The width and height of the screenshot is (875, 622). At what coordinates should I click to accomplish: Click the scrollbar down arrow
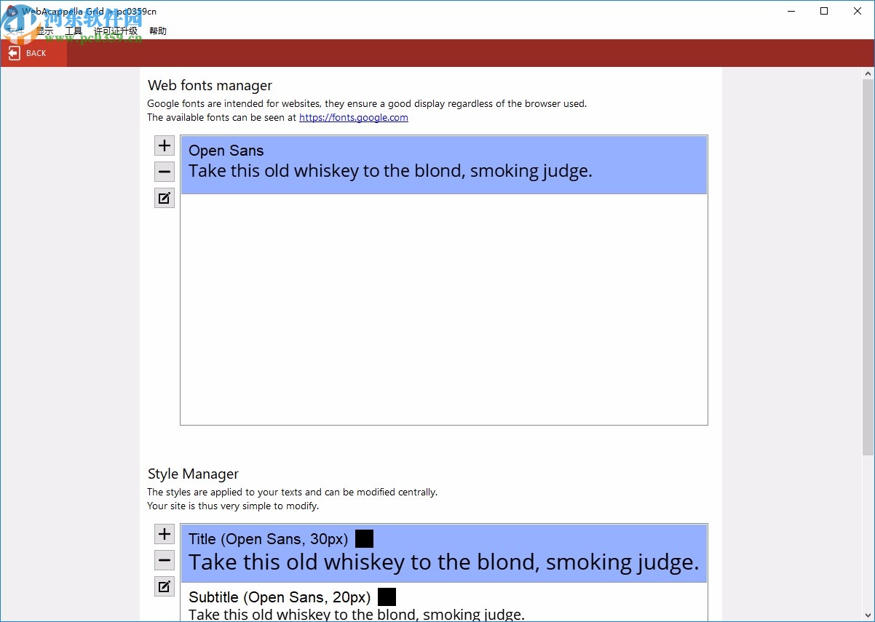[x=868, y=615]
